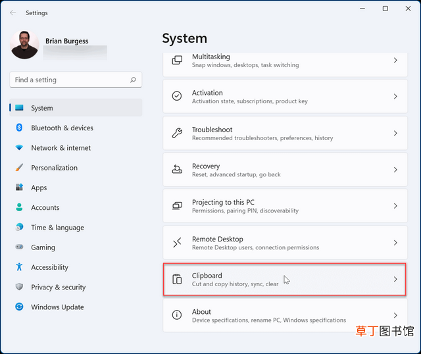Minimize the Settings window
Screen dimensions: 421x354
(x=362, y=9)
